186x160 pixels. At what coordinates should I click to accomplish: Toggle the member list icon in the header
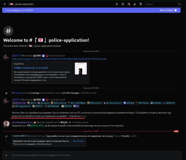(135, 4)
